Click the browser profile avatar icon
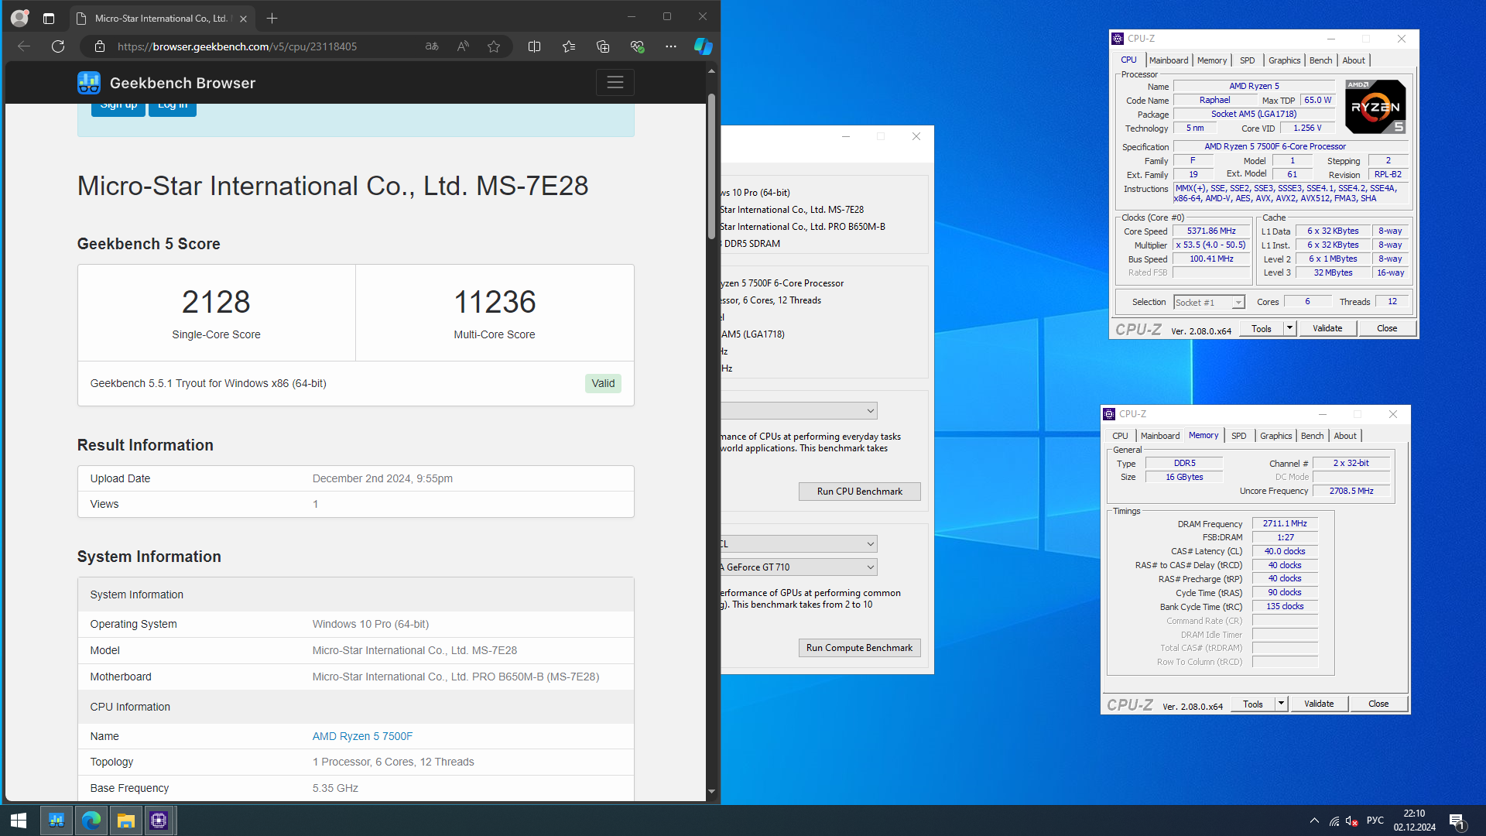The width and height of the screenshot is (1486, 836). coord(19,18)
